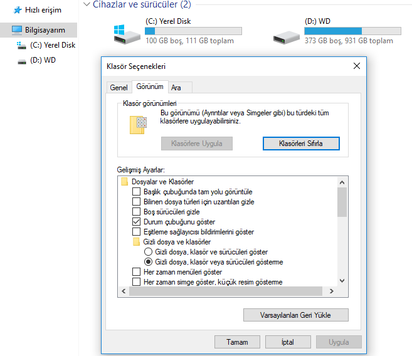Switch to the Görünüm tab
412x356 pixels.
click(x=150, y=86)
